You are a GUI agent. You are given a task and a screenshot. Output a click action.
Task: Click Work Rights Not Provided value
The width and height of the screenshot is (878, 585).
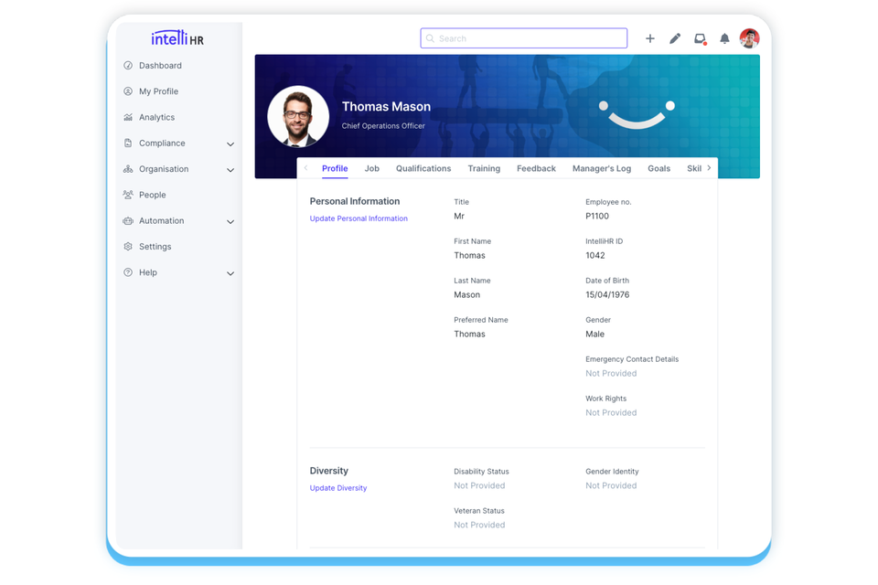click(x=611, y=412)
